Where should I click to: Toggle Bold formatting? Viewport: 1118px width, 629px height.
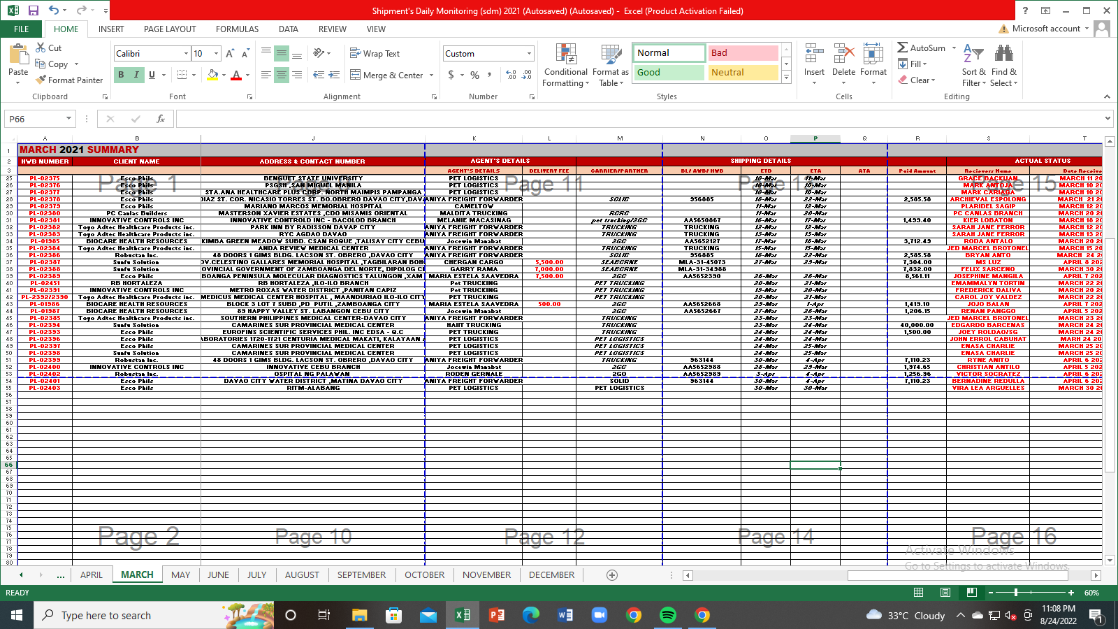pyautogui.click(x=121, y=75)
